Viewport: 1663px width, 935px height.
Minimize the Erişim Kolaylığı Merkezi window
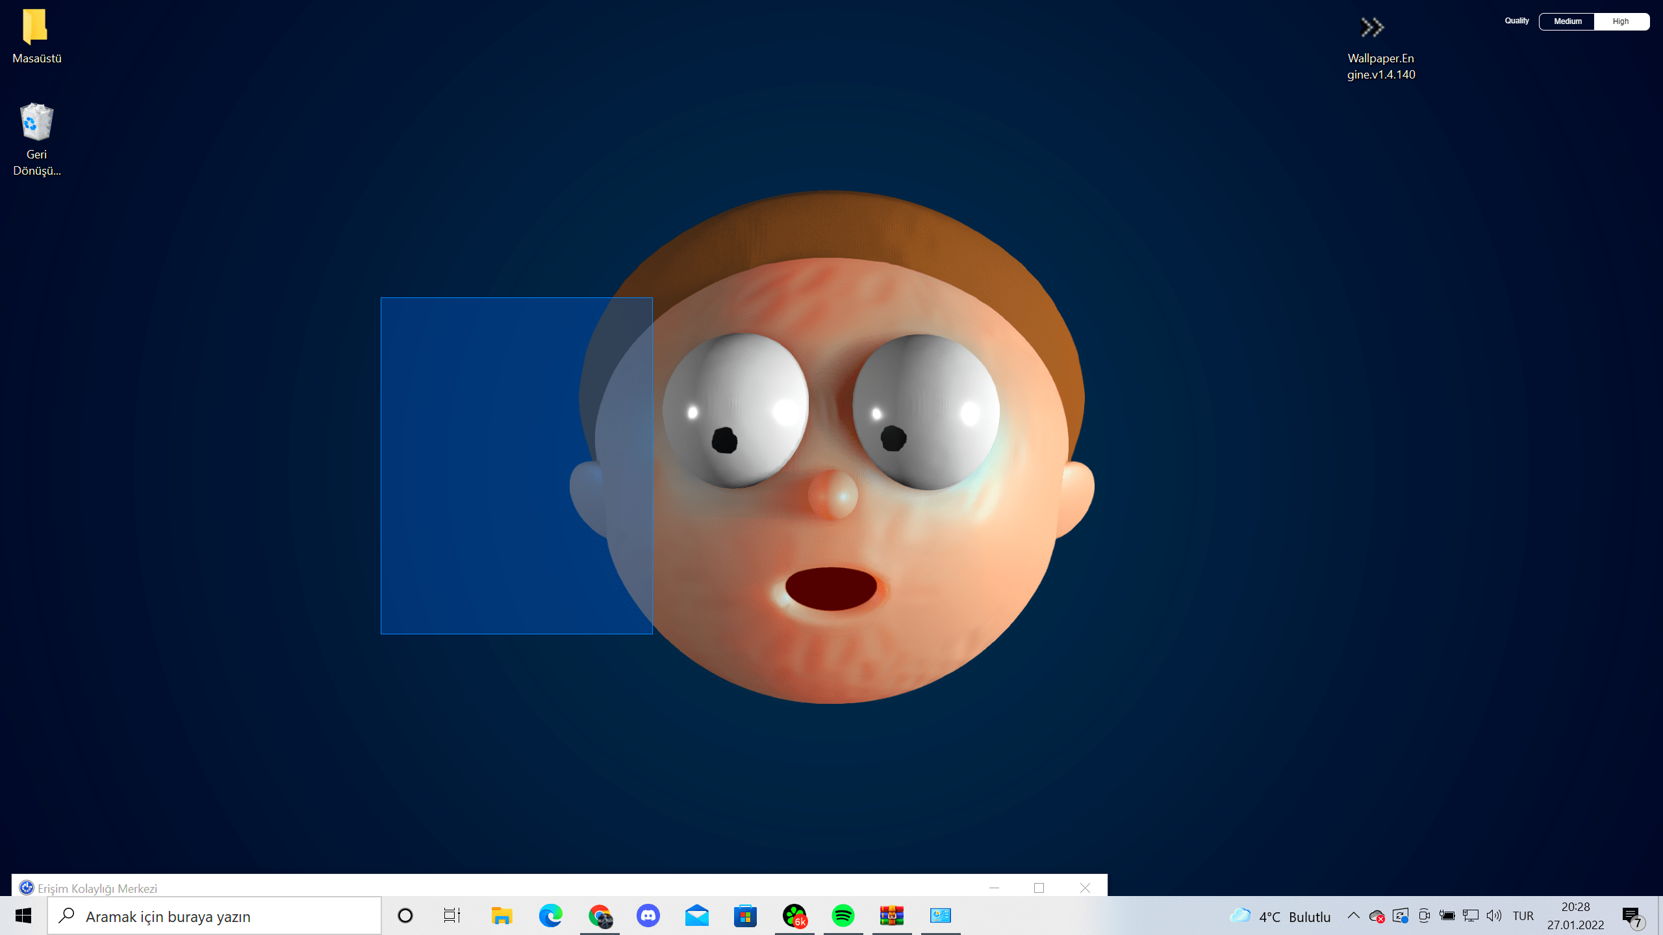994,888
